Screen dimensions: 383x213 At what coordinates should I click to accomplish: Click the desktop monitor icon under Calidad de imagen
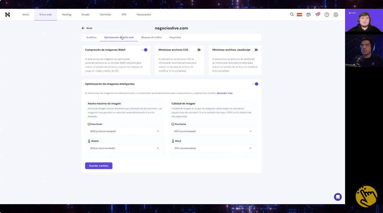coord(173,124)
